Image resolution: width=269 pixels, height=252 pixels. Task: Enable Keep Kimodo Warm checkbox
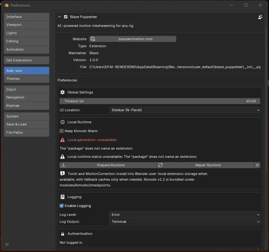point(62,131)
